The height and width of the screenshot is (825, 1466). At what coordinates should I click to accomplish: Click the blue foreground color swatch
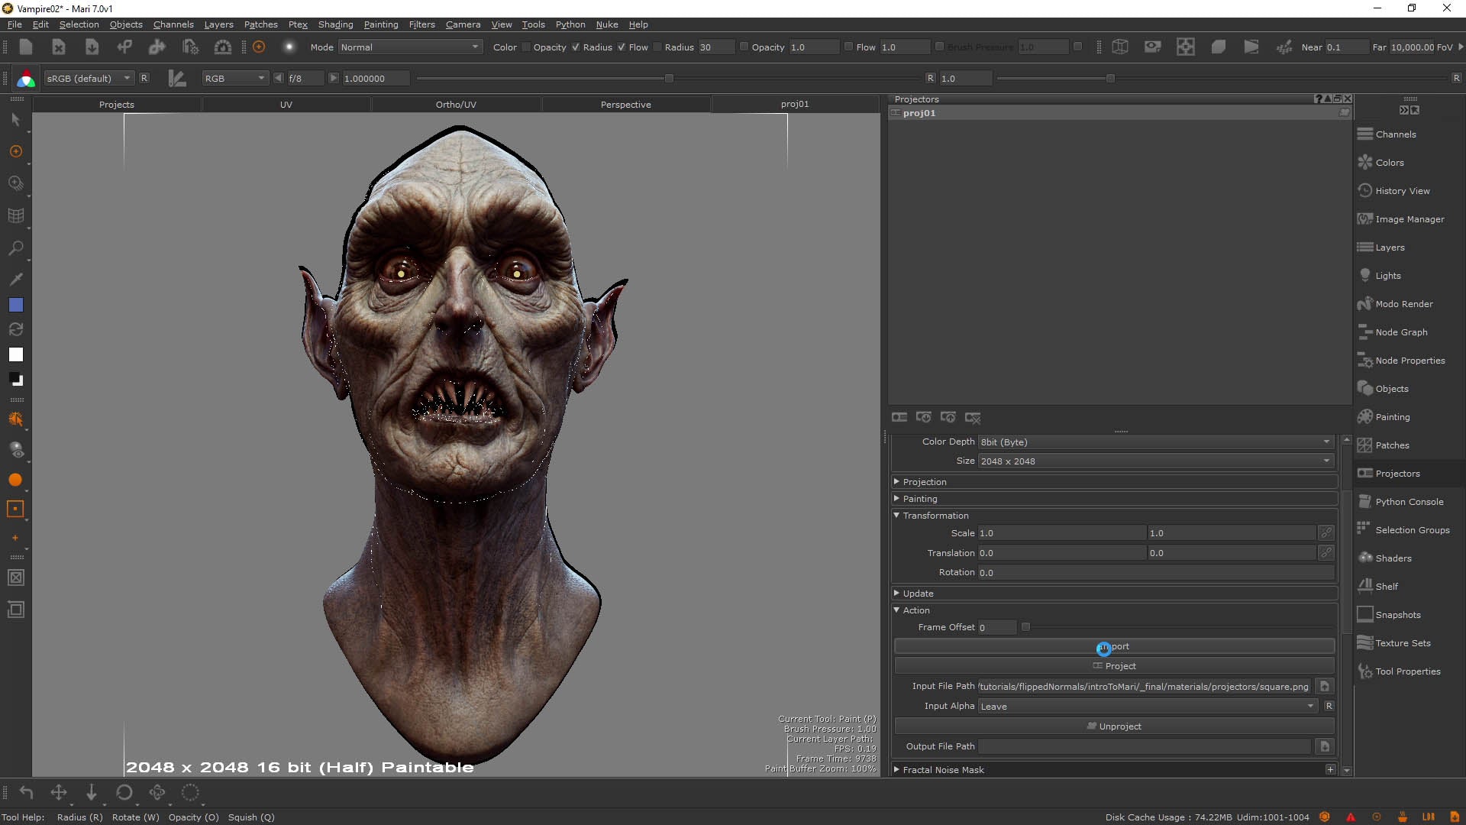click(15, 305)
